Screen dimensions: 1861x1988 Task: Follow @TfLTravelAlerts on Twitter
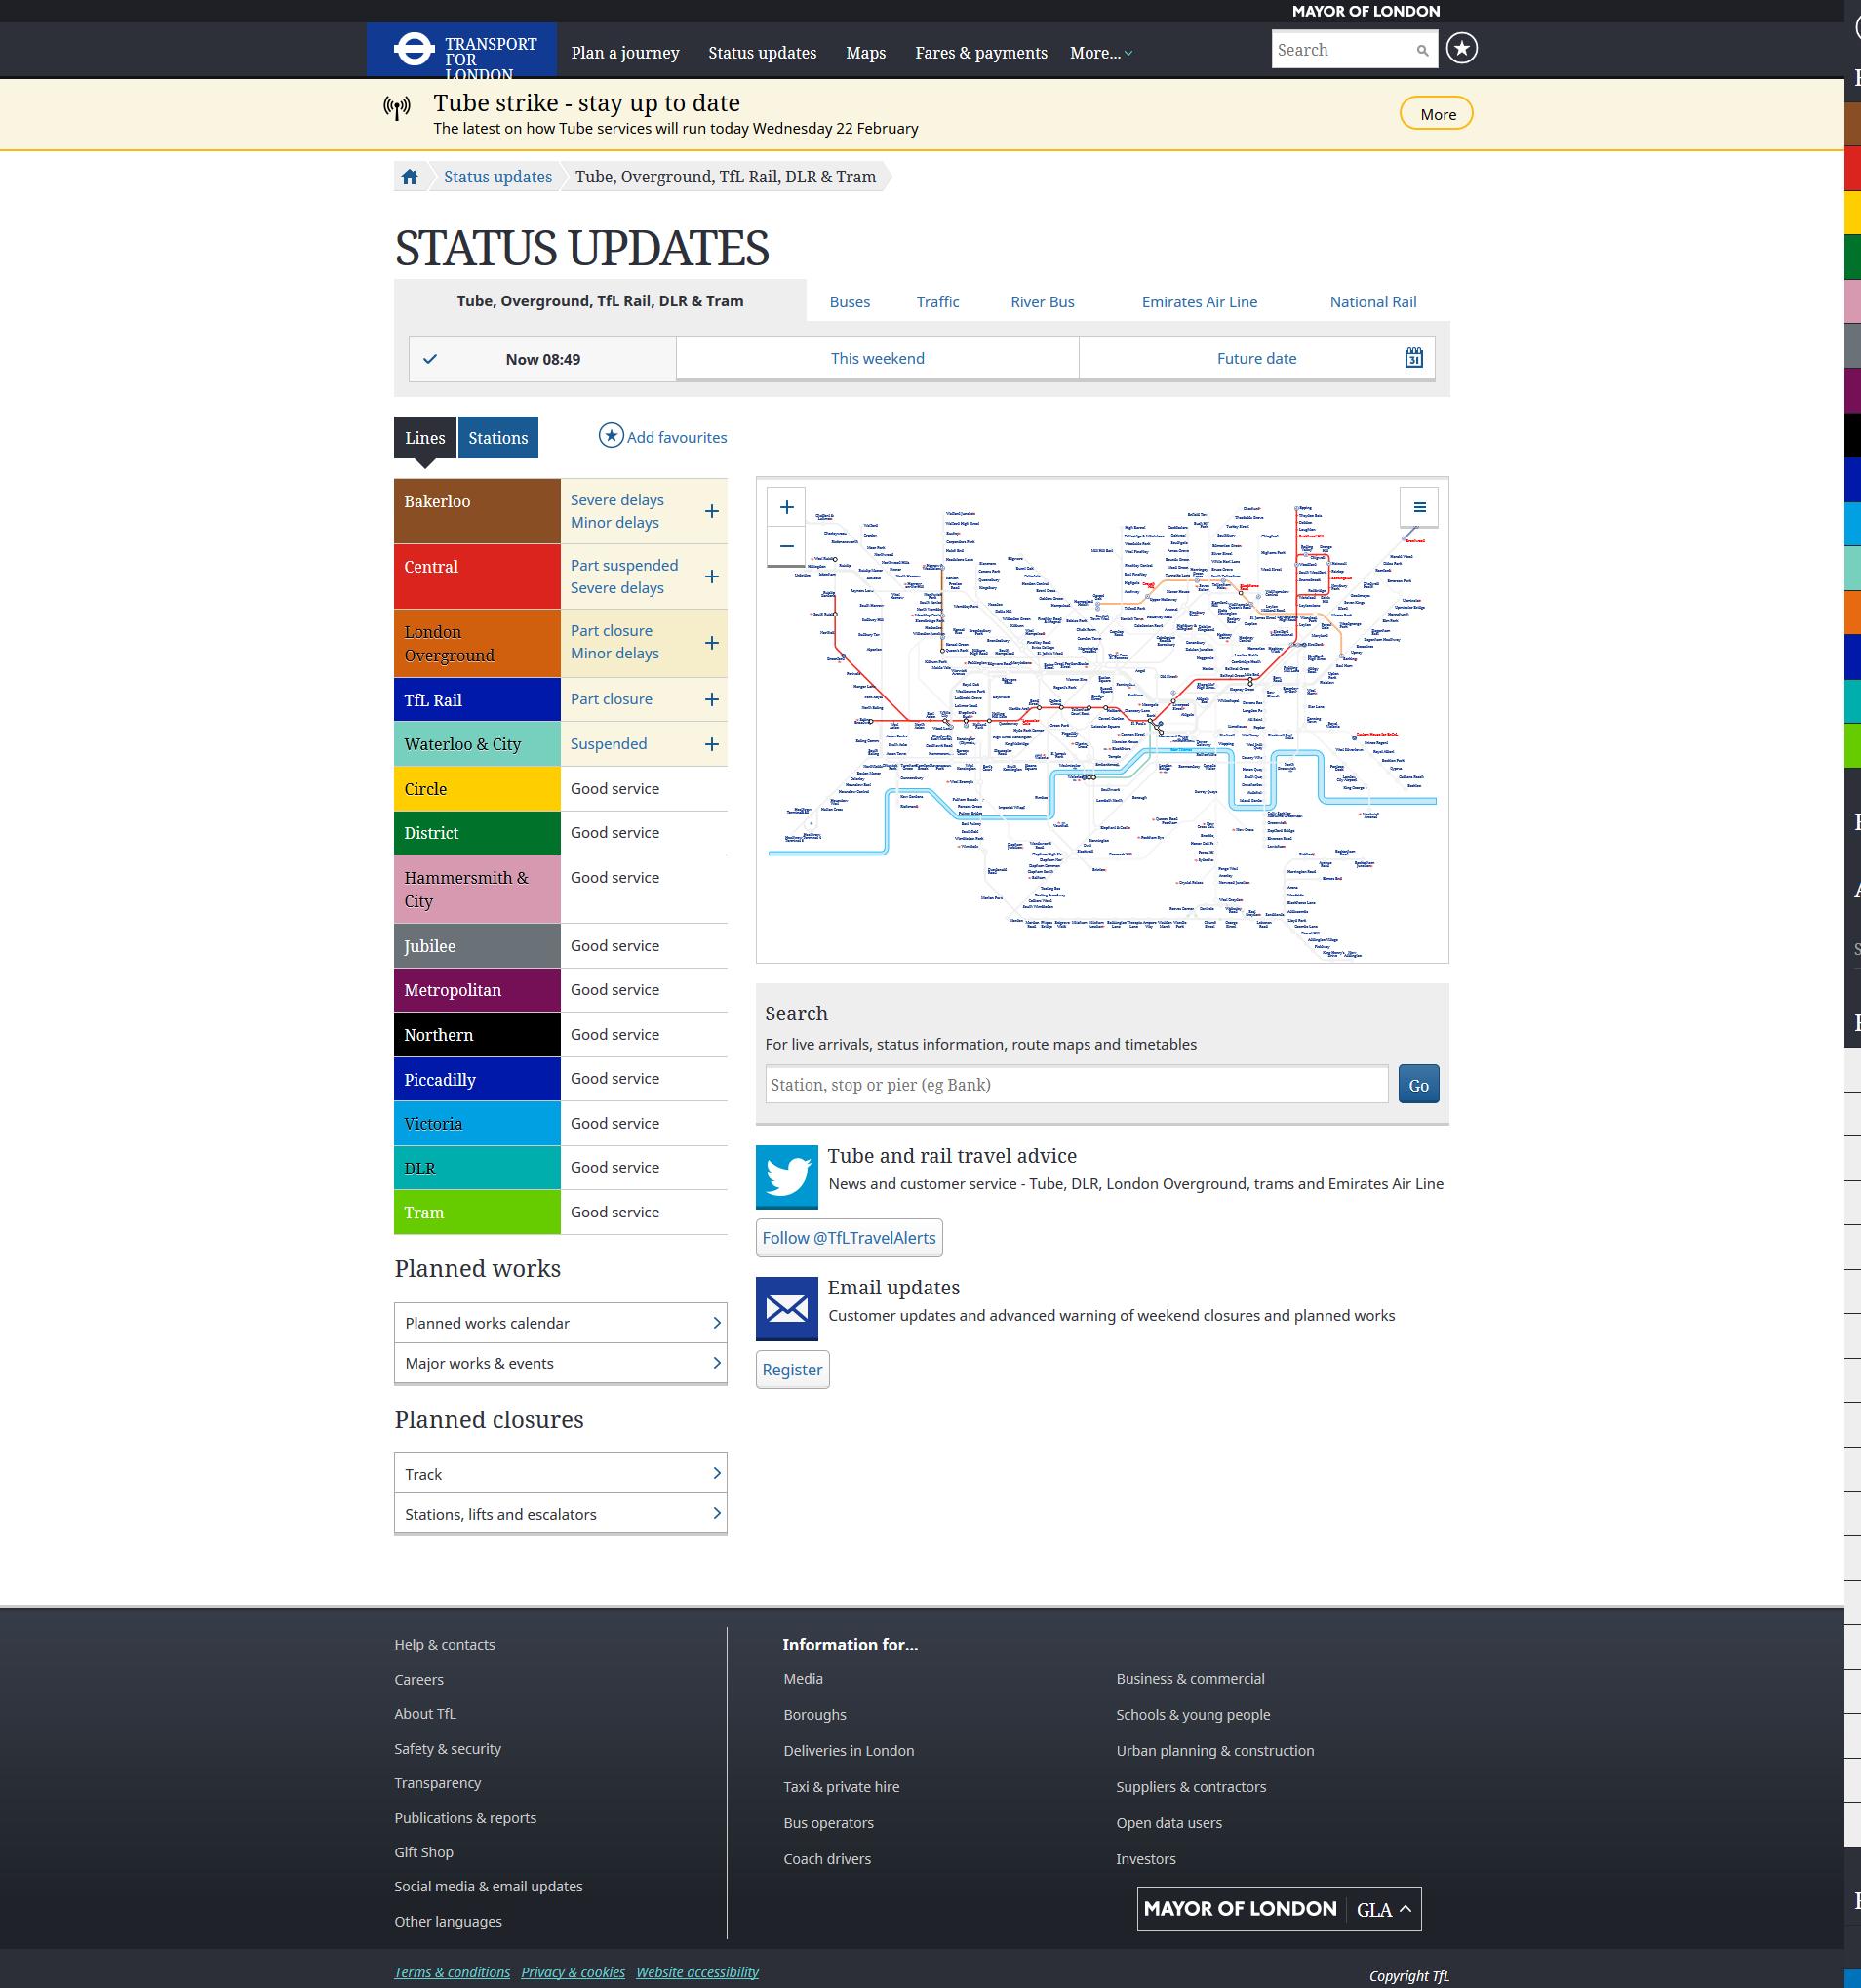(849, 1238)
